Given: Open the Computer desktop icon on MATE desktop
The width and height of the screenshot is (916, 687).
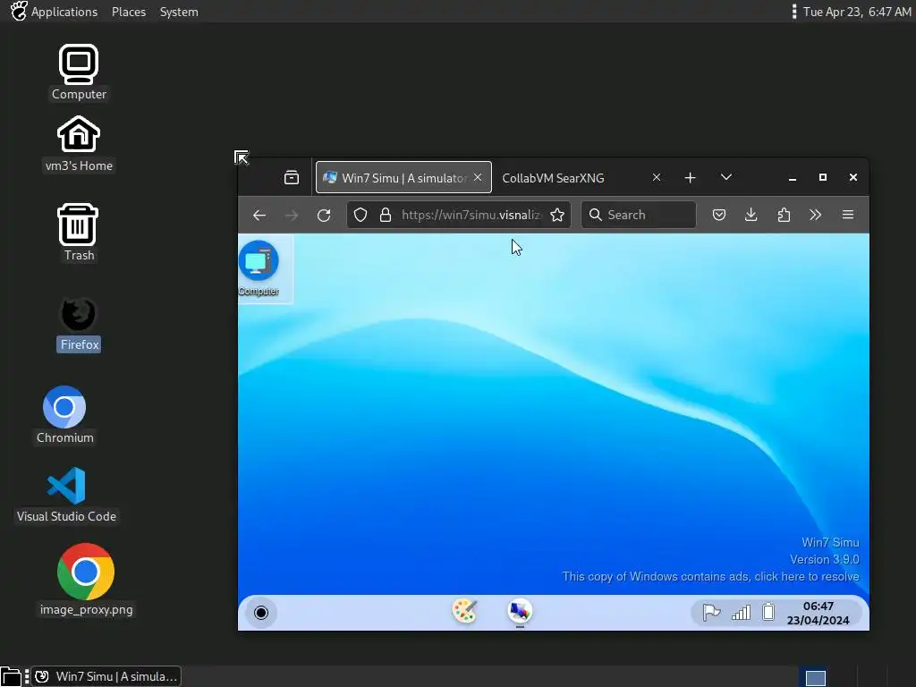Looking at the screenshot, I should [x=79, y=72].
